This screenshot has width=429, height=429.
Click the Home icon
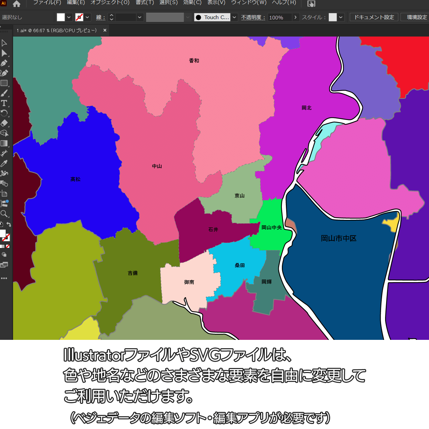click(16, 4)
